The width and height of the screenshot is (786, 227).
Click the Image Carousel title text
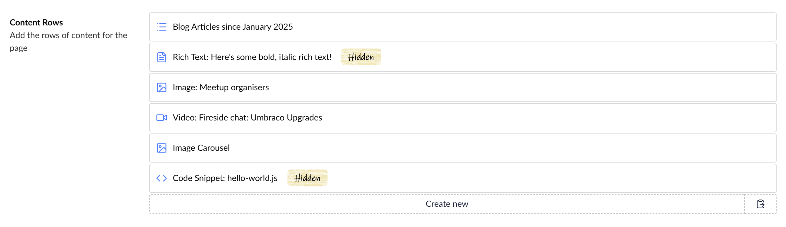tap(200, 148)
